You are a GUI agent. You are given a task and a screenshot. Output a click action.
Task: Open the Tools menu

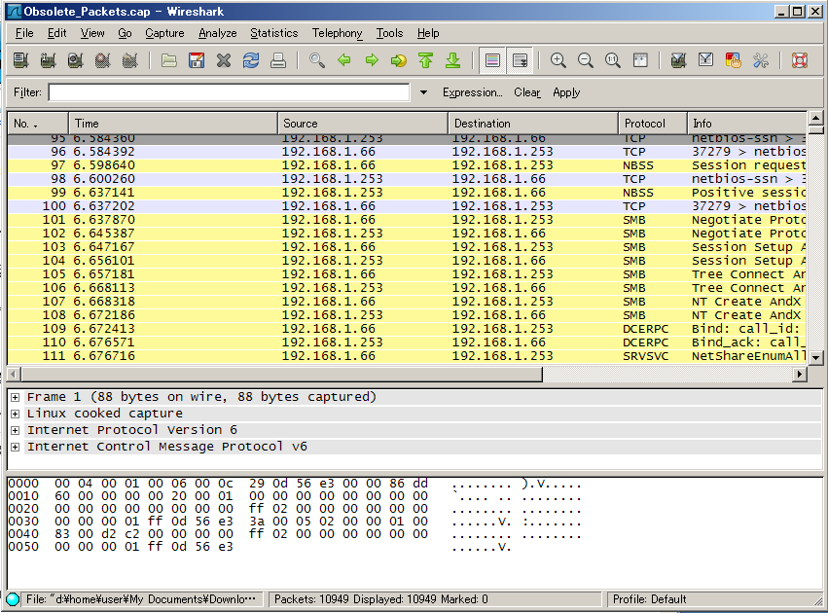(x=390, y=33)
